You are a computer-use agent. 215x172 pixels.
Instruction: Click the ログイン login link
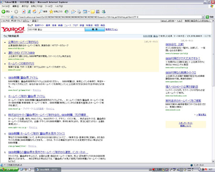coord(26,21)
